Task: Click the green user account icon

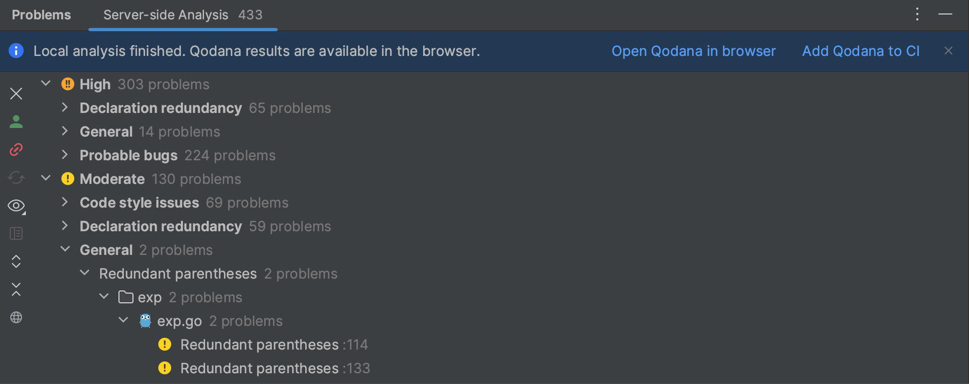Action: 16,122
